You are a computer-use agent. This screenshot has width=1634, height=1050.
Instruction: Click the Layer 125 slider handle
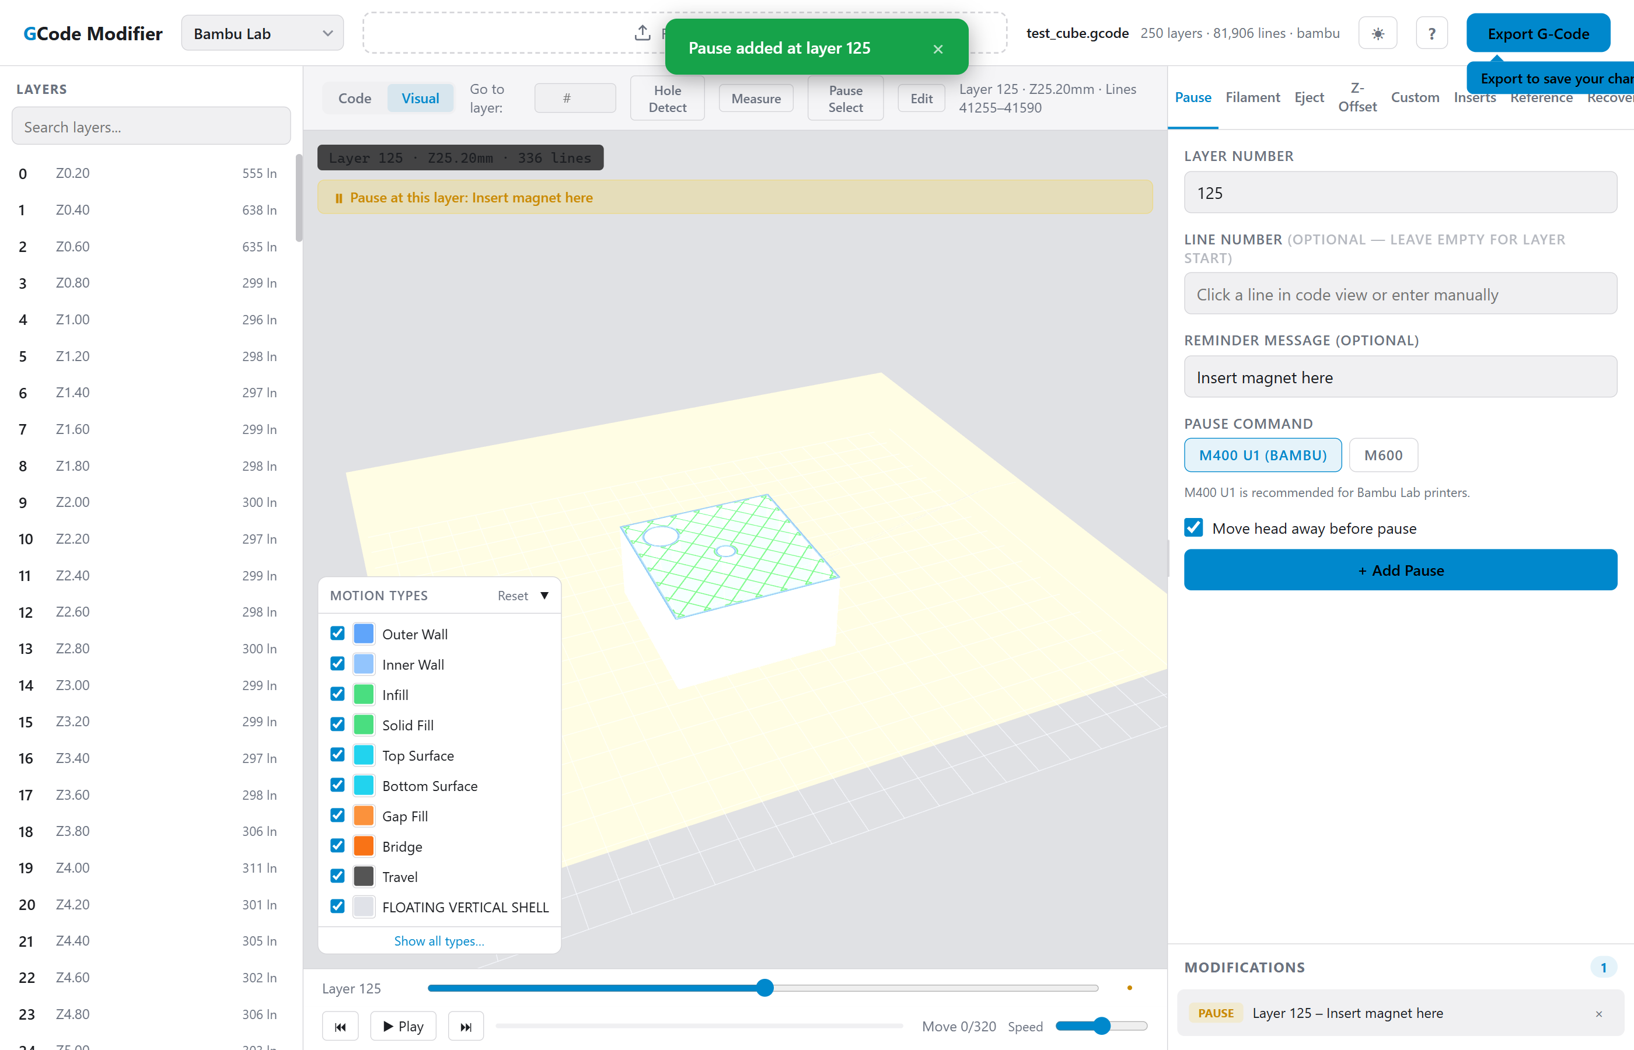765,988
